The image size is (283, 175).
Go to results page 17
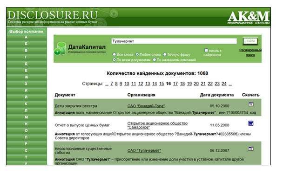[175, 84]
